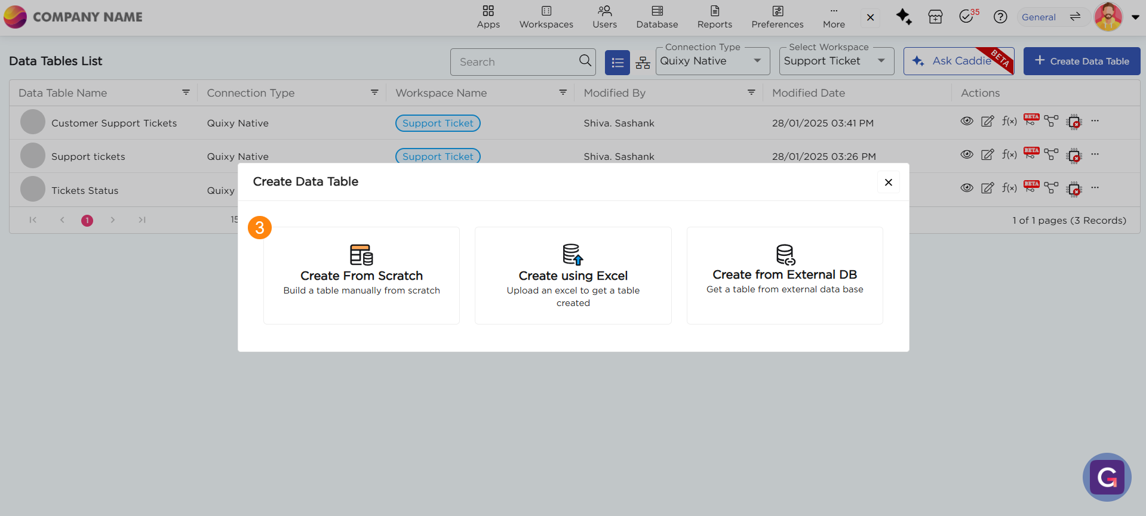1146x516 pixels.
Task: Choose Create using Excel card
Action: pos(573,275)
